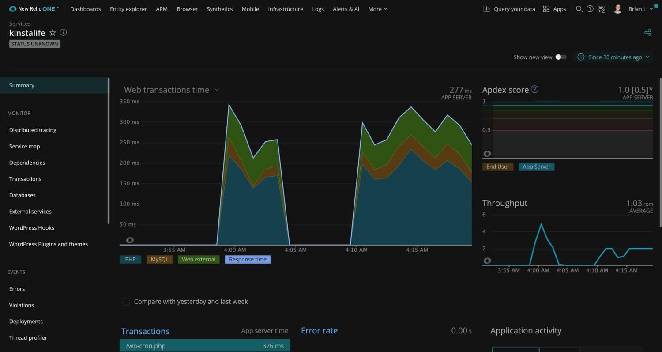Click the Transactions section heading link
662x352 pixels.
click(145, 331)
